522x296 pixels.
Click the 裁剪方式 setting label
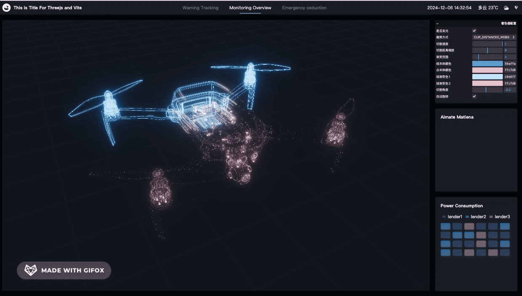pyautogui.click(x=442, y=37)
